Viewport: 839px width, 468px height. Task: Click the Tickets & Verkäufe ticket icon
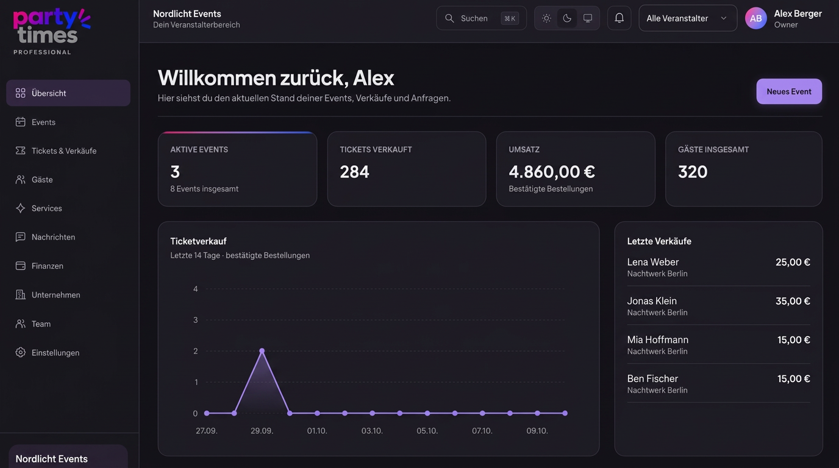(x=21, y=151)
